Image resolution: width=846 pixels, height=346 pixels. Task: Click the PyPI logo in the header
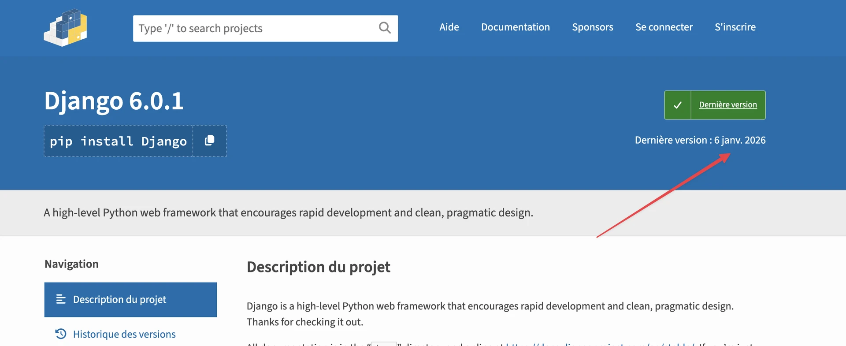(65, 28)
